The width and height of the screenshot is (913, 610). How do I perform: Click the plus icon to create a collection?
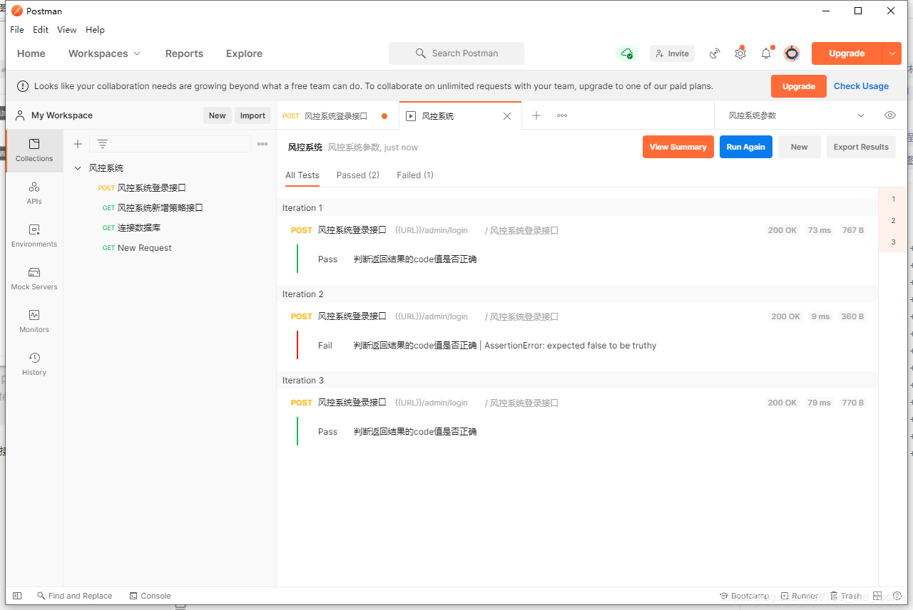[x=78, y=144]
